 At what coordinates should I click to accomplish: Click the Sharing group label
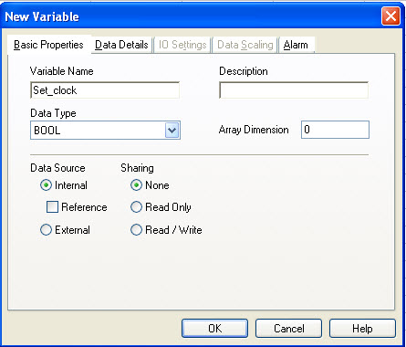(137, 168)
